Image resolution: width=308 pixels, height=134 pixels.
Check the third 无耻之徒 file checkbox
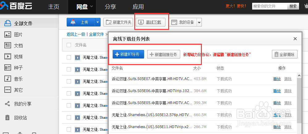[69, 81]
